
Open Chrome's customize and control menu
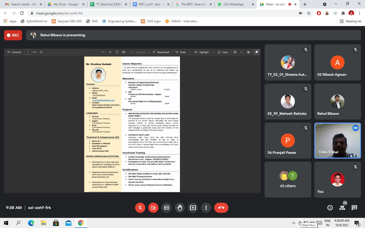(359, 13)
